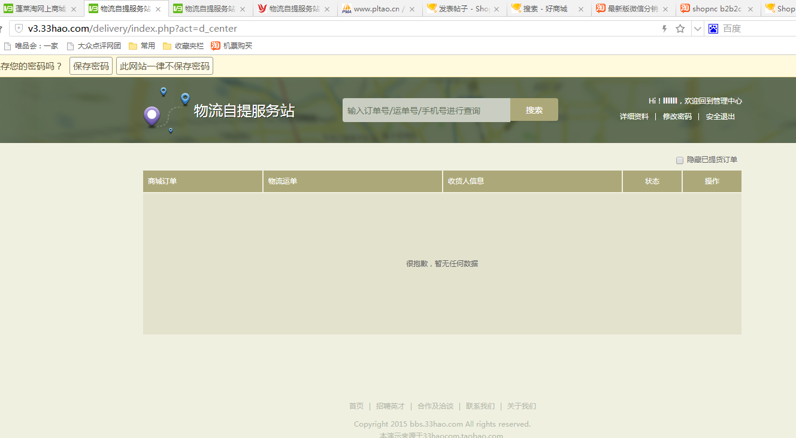Screen dimensions: 796x438
Task: Close the 蓬莱淘网上商城 tab
Action: (74, 10)
